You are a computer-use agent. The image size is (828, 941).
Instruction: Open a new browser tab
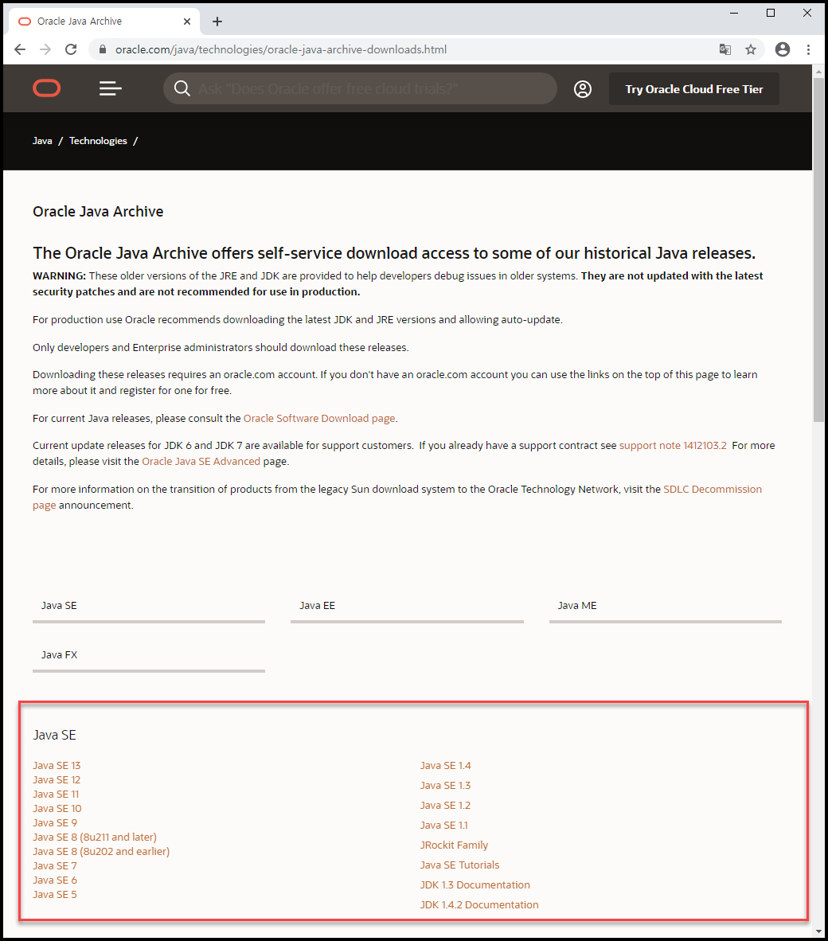coord(217,21)
